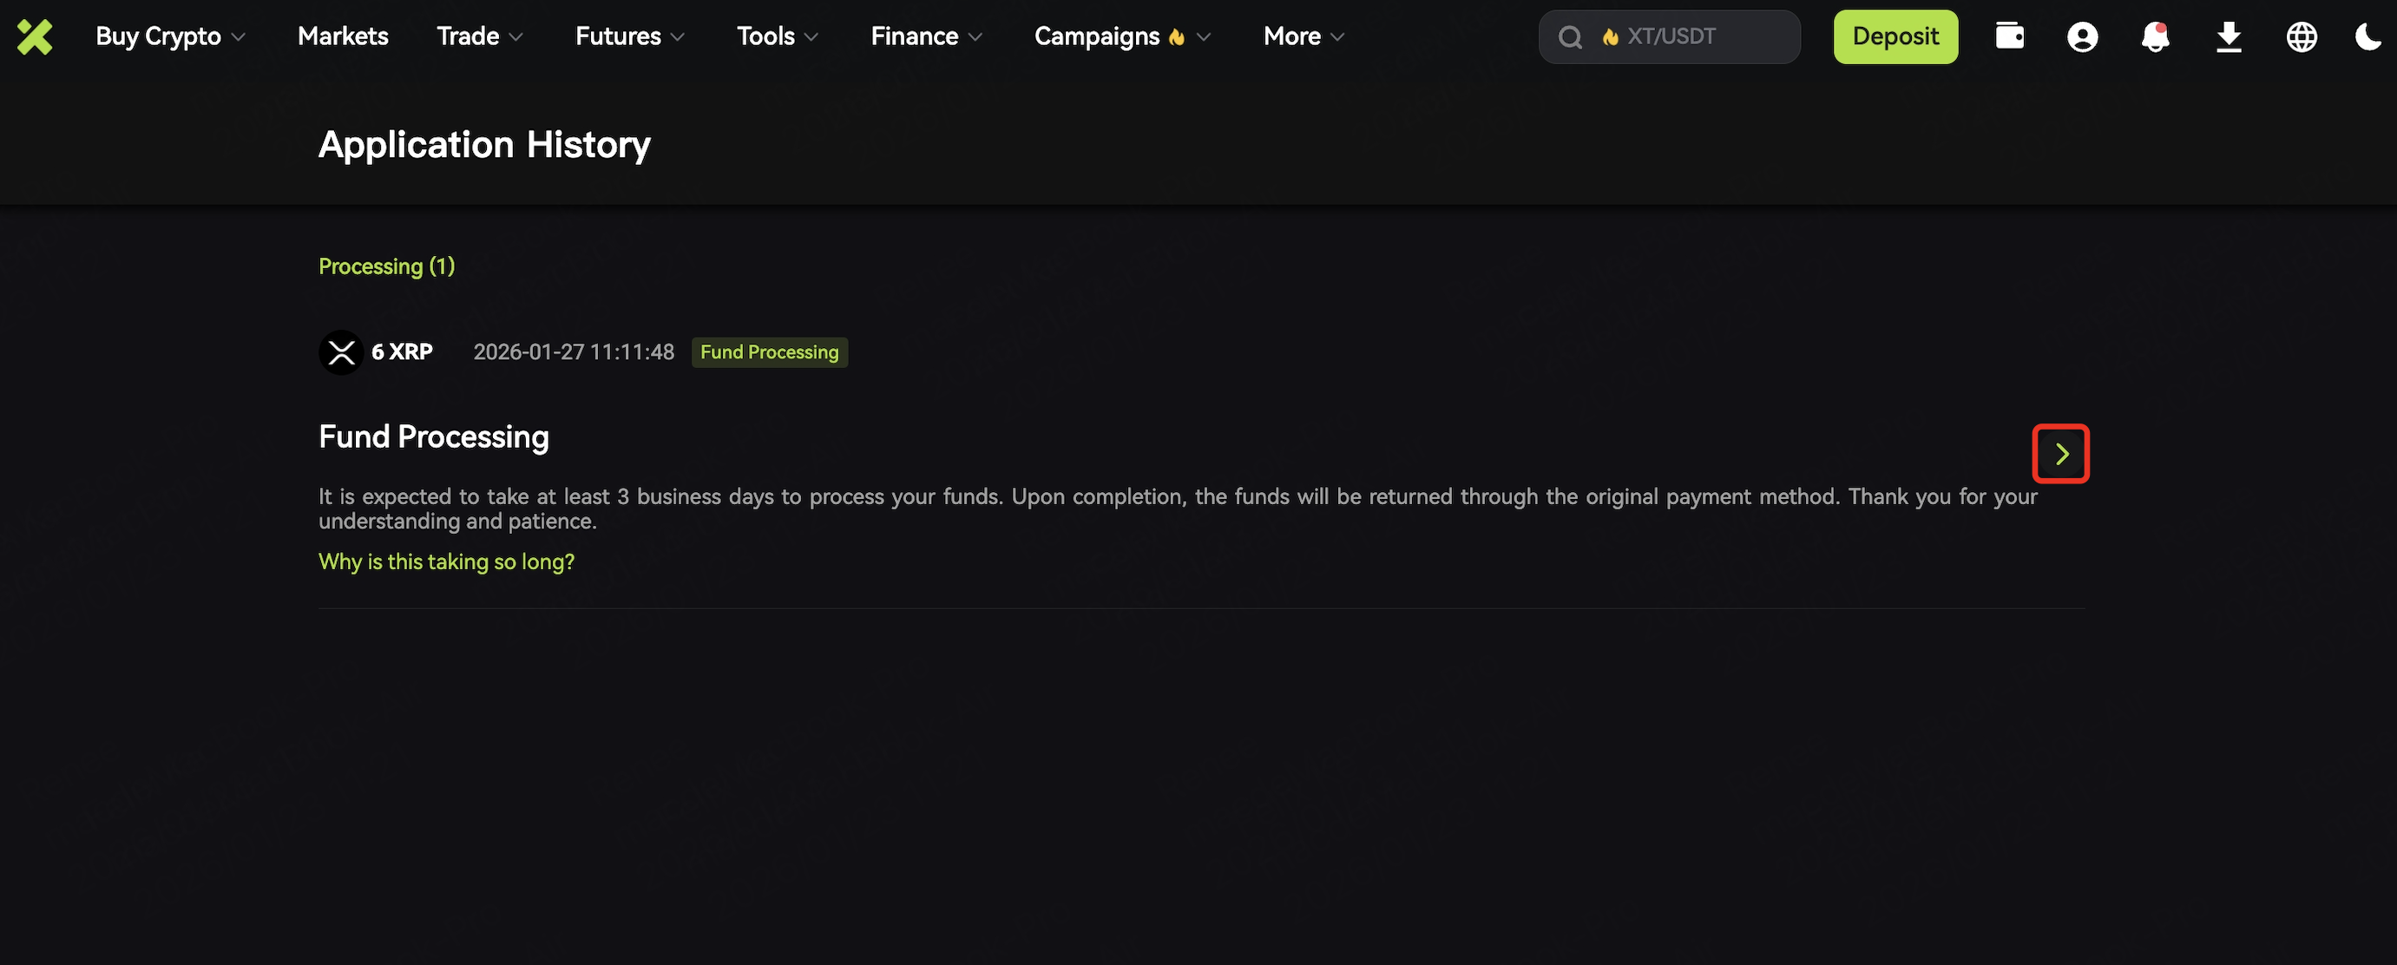Click the search magnifier icon

coord(1570,37)
